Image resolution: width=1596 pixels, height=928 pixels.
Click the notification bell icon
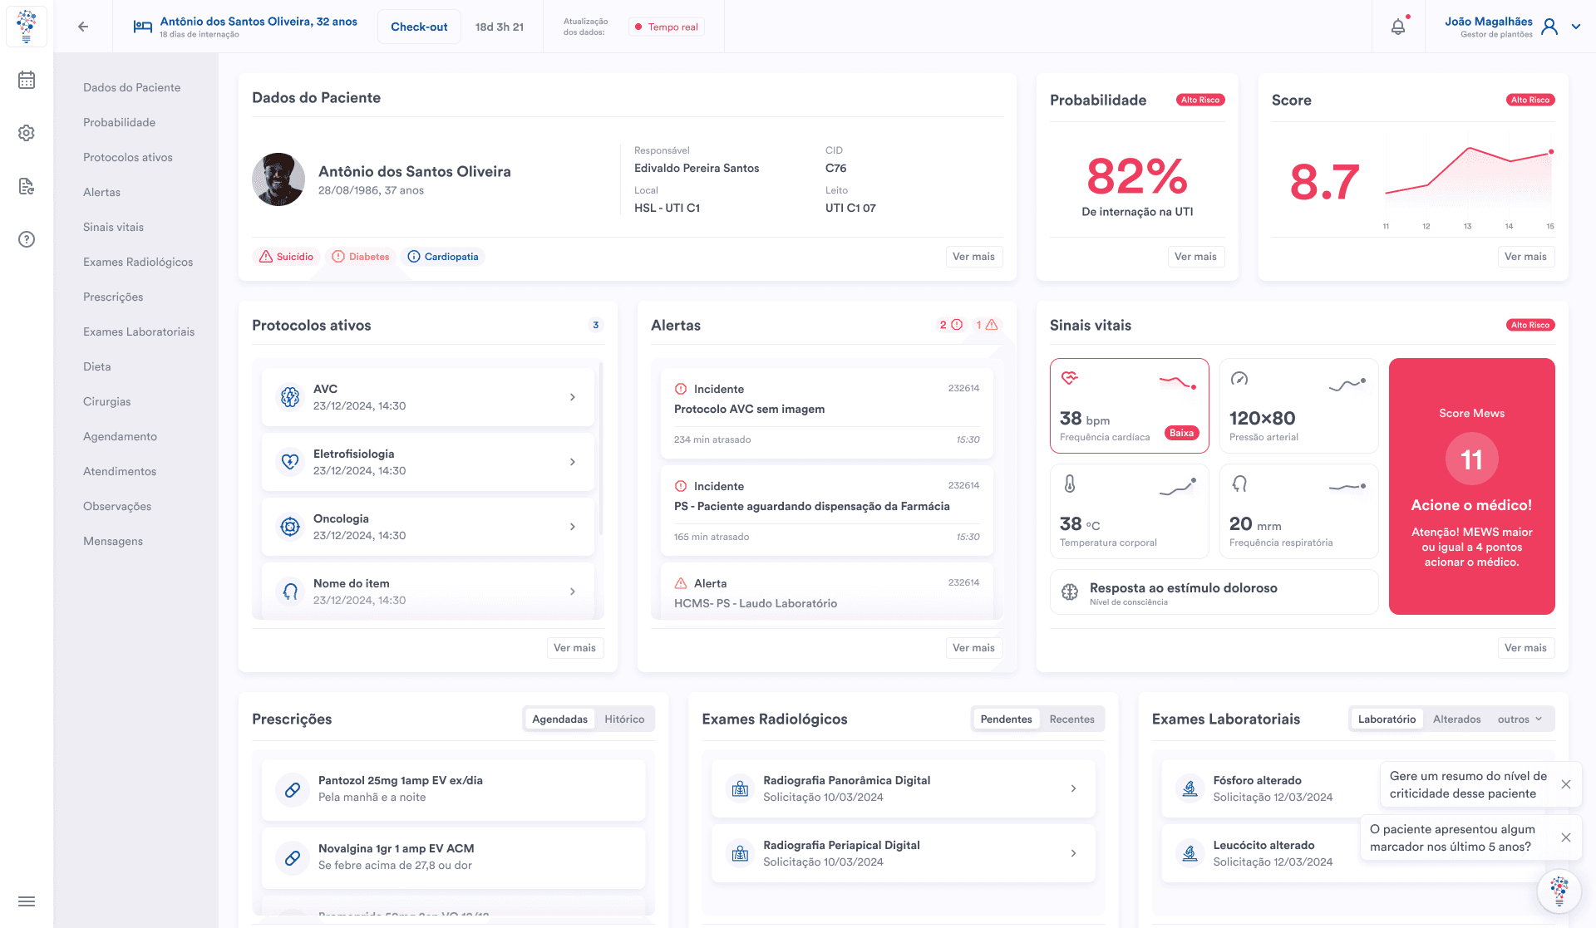click(1398, 27)
